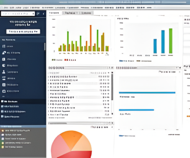190x158 pixels.
Task: Click the horizontal scrollbar below the table
Action: pos(81,123)
